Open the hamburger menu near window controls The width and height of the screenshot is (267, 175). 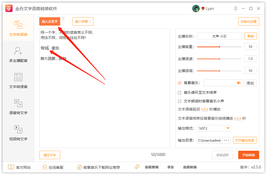(236, 8)
